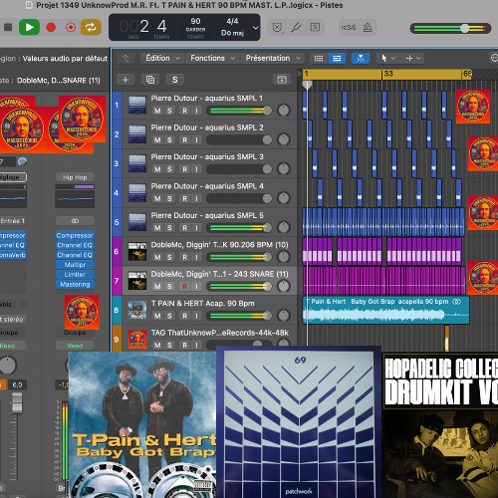Viewport: 498px width, 498px height.
Task: Click the 90 tempo value
Action: point(195,21)
